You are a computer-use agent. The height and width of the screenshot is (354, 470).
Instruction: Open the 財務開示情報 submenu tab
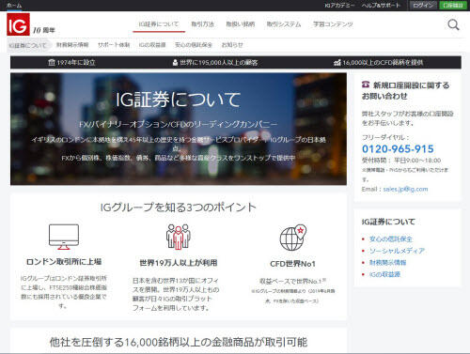click(72, 45)
